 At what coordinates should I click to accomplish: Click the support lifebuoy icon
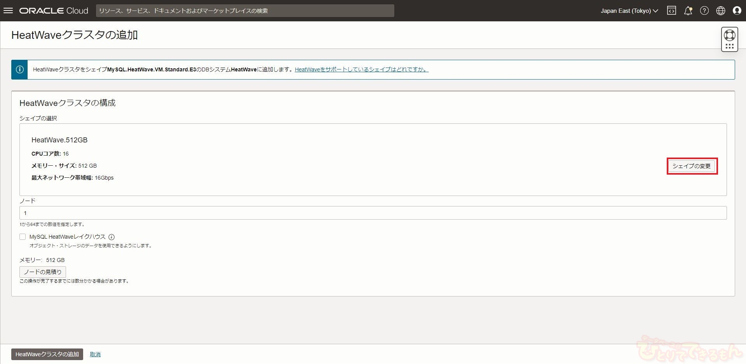[729, 35]
